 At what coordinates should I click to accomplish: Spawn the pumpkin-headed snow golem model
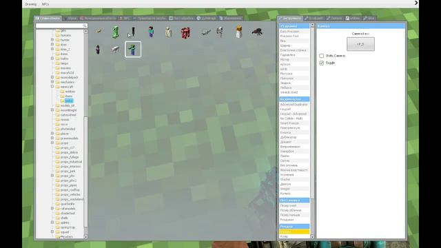[x=239, y=32]
